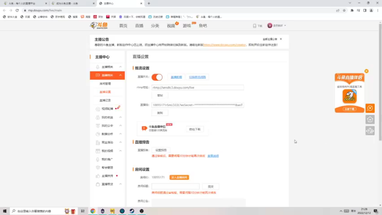Screen dimensions: 382x215
Task: Open the Windows Start menu
Action: click(5, 211)
